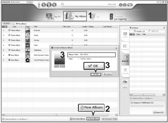
Task: Click the New Autoalbum button
Action: pos(78,119)
